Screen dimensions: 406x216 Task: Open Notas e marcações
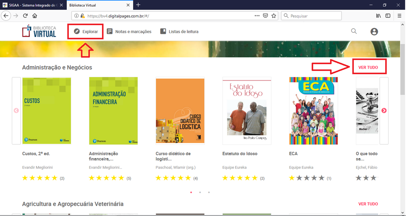pyautogui.click(x=129, y=32)
